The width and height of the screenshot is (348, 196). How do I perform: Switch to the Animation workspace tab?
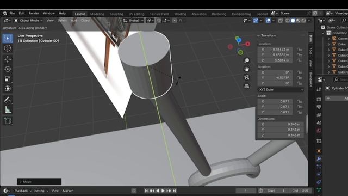click(199, 14)
